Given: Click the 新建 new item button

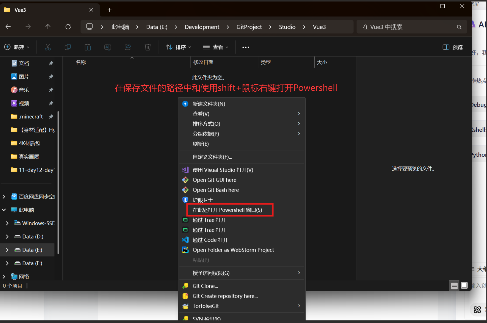Looking at the screenshot, I should pos(17,47).
